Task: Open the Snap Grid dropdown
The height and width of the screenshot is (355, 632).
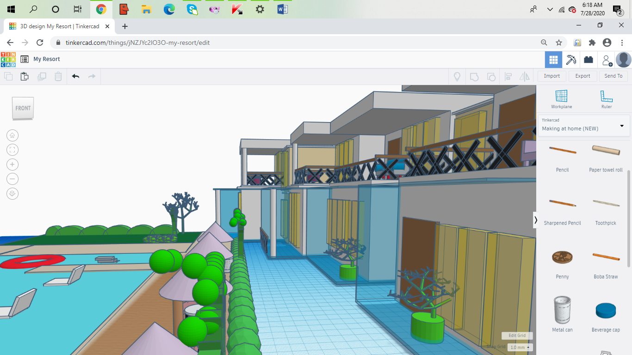Action: [520, 347]
